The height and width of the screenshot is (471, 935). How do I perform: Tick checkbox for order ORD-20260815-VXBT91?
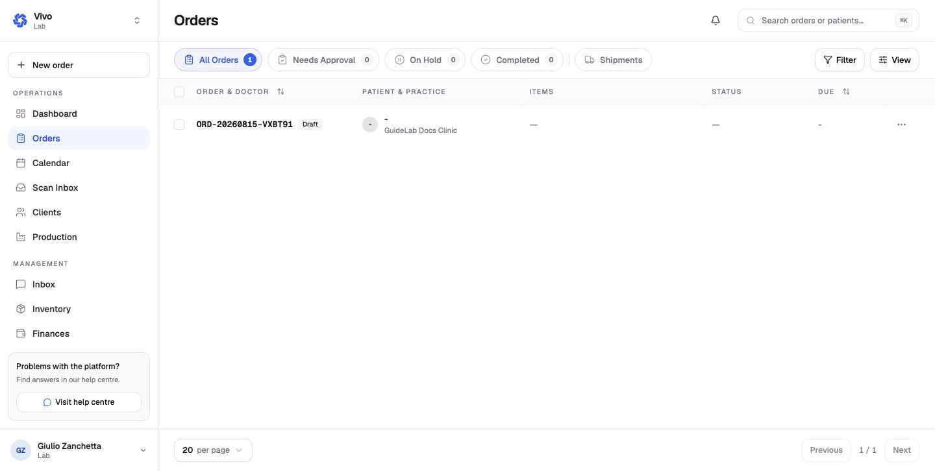tap(179, 125)
